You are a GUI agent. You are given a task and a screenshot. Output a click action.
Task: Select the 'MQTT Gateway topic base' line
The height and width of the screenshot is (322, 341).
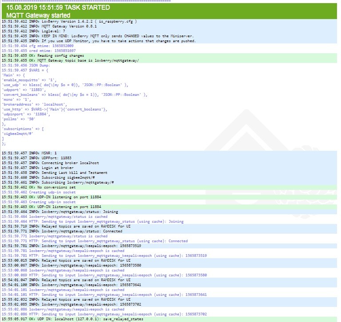70,60
